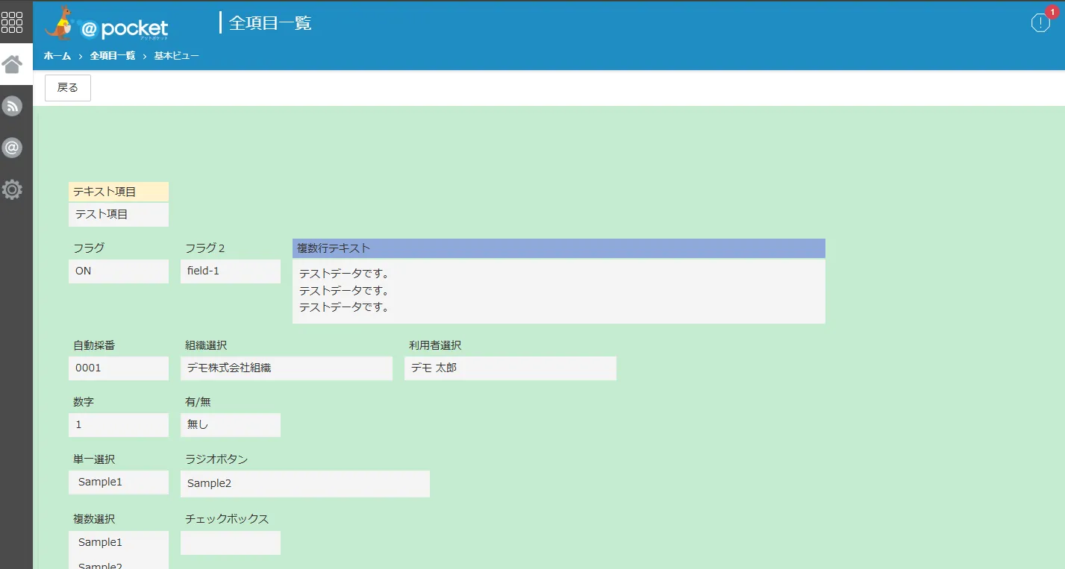Open the app grid menu icon
The image size is (1065, 569).
click(x=12, y=22)
